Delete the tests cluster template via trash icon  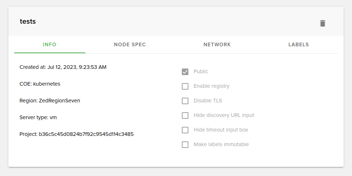tap(322, 23)
